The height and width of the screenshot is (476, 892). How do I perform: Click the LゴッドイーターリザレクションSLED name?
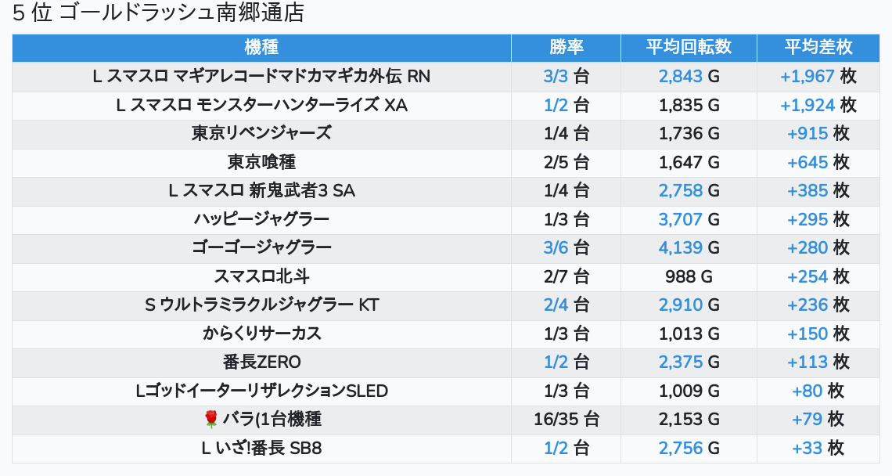click(261, 391)
